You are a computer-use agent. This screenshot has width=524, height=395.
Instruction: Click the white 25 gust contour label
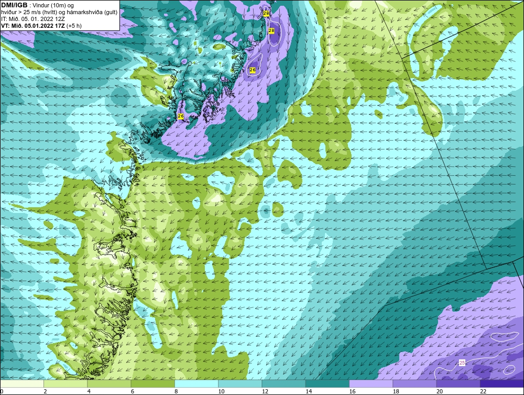tap(462, 362)
